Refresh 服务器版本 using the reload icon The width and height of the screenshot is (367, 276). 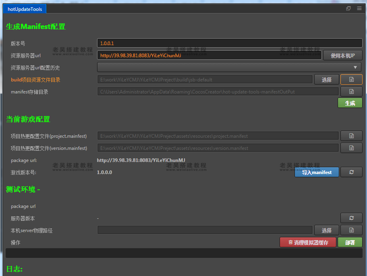click(351, 218)
